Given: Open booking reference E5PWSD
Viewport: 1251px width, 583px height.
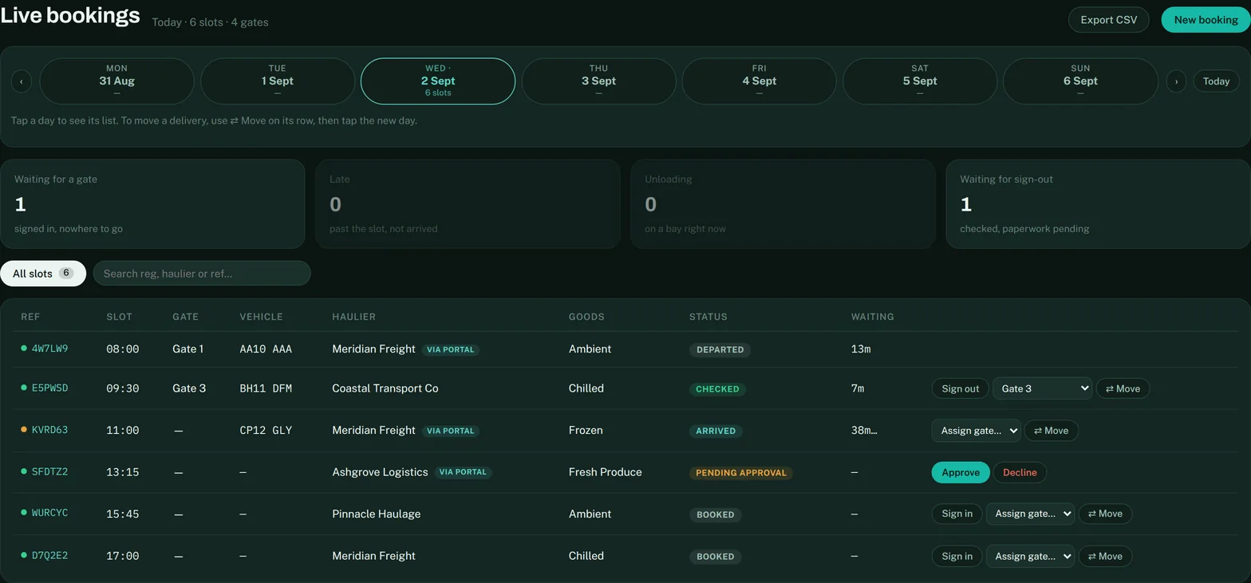Looking at the screenshot, I should pos(49,388).
